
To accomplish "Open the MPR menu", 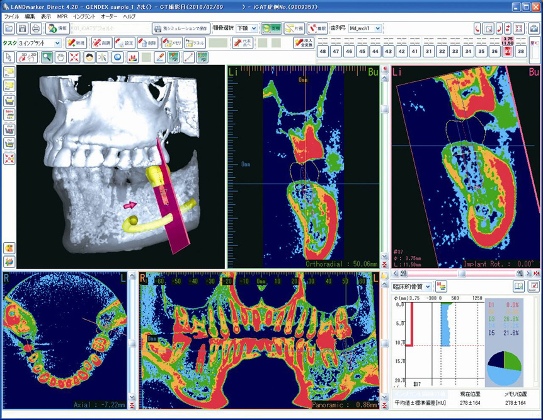I will pyautogui.click(x=62, y=16).
